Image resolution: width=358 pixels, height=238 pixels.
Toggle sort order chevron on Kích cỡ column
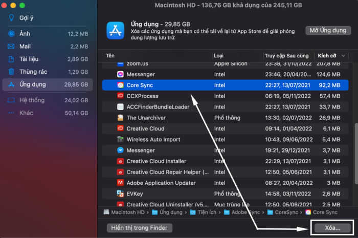click(343, 56)
